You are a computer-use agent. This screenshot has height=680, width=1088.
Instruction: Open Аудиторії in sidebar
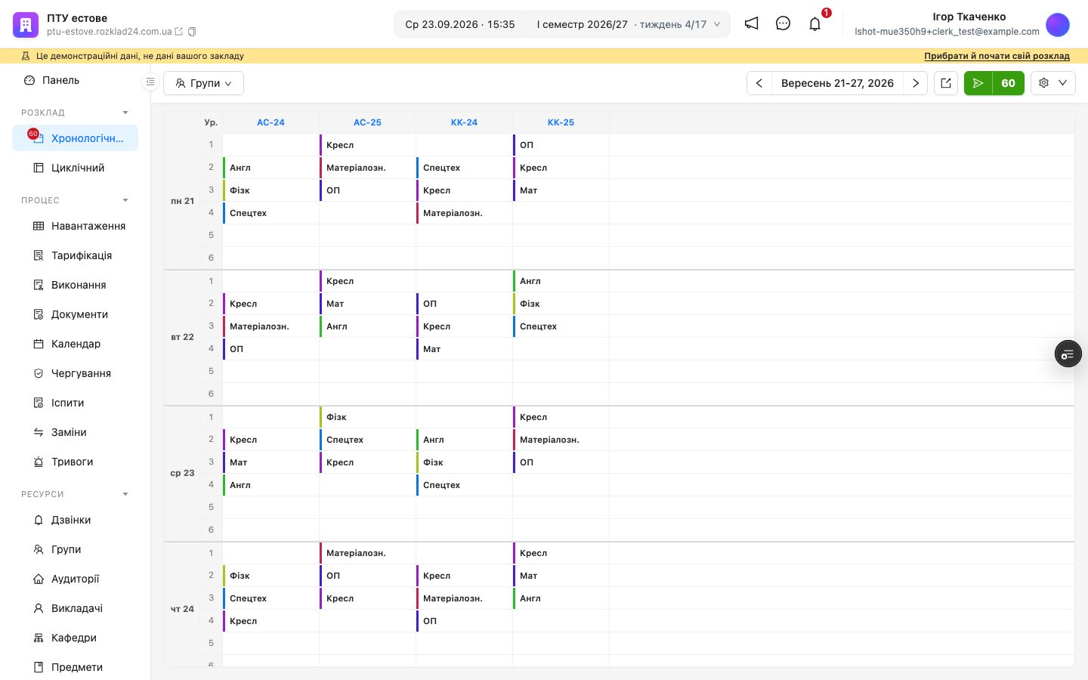[x=76, y=579]
